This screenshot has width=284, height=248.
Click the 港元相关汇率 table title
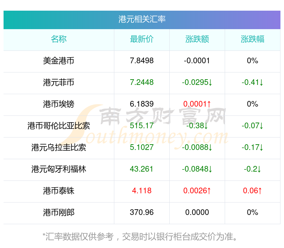(142, 20)
